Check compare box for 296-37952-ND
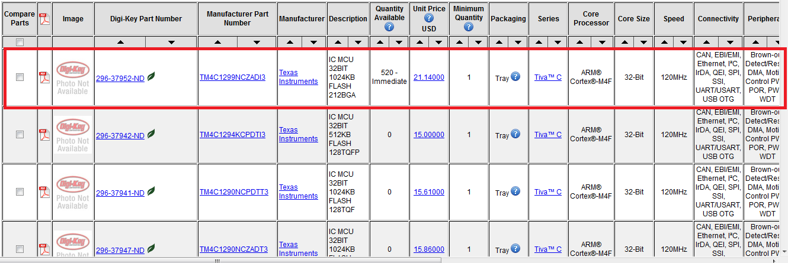The image size is (788, 263). pos(20,77)
